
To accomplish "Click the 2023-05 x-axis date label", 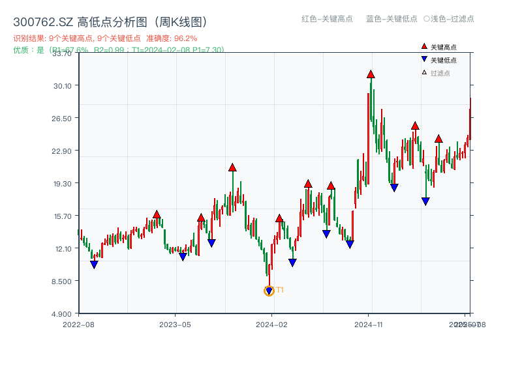I will pyautogui.click(x=175, y=325).
